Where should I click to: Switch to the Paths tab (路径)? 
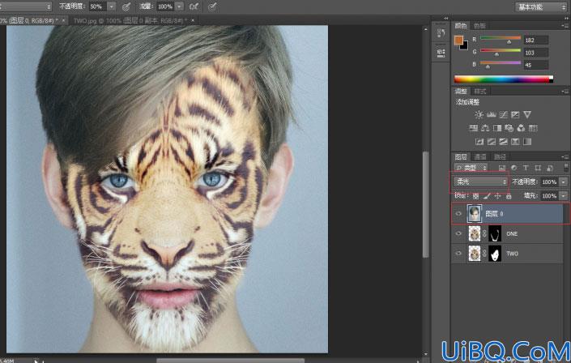coord(500,157)
